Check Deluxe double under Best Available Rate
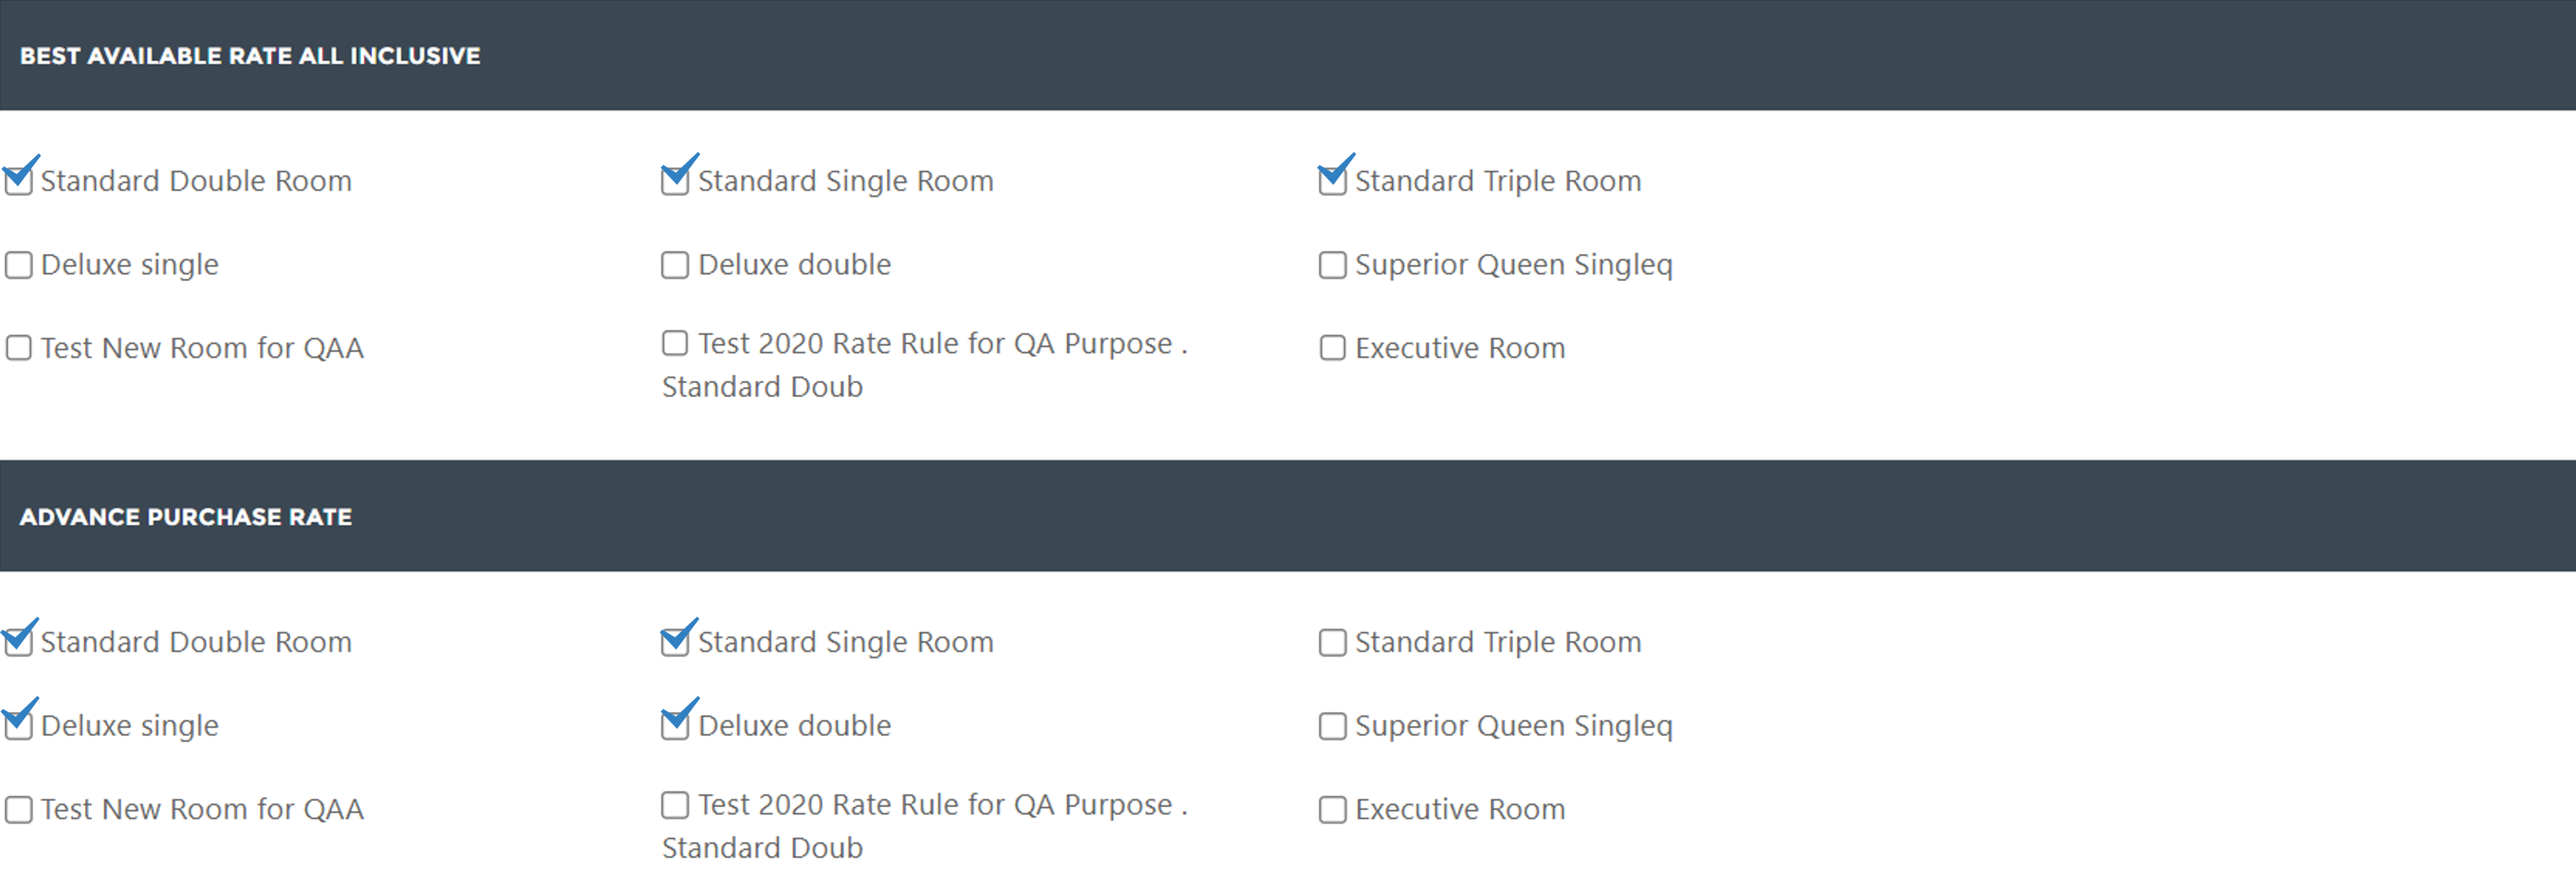Screen dimensions: 2576x870 [x=675, y=265]
